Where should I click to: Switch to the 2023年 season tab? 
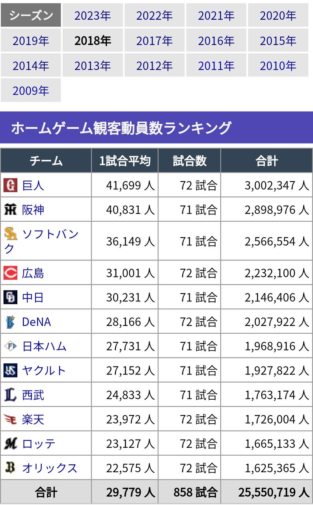pos(93,15)
